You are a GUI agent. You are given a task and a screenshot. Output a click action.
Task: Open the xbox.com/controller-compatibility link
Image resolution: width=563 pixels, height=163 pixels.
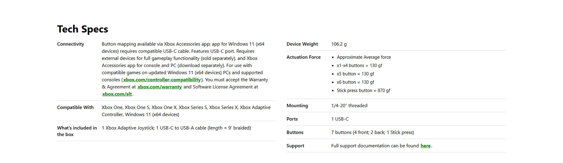[x=162, y=80]
